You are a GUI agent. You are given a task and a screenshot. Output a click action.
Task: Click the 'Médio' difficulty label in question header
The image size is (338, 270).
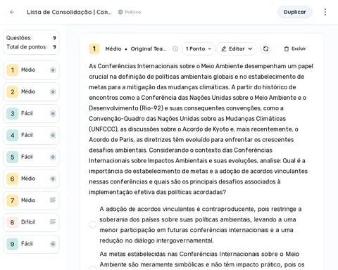(113, 49)
